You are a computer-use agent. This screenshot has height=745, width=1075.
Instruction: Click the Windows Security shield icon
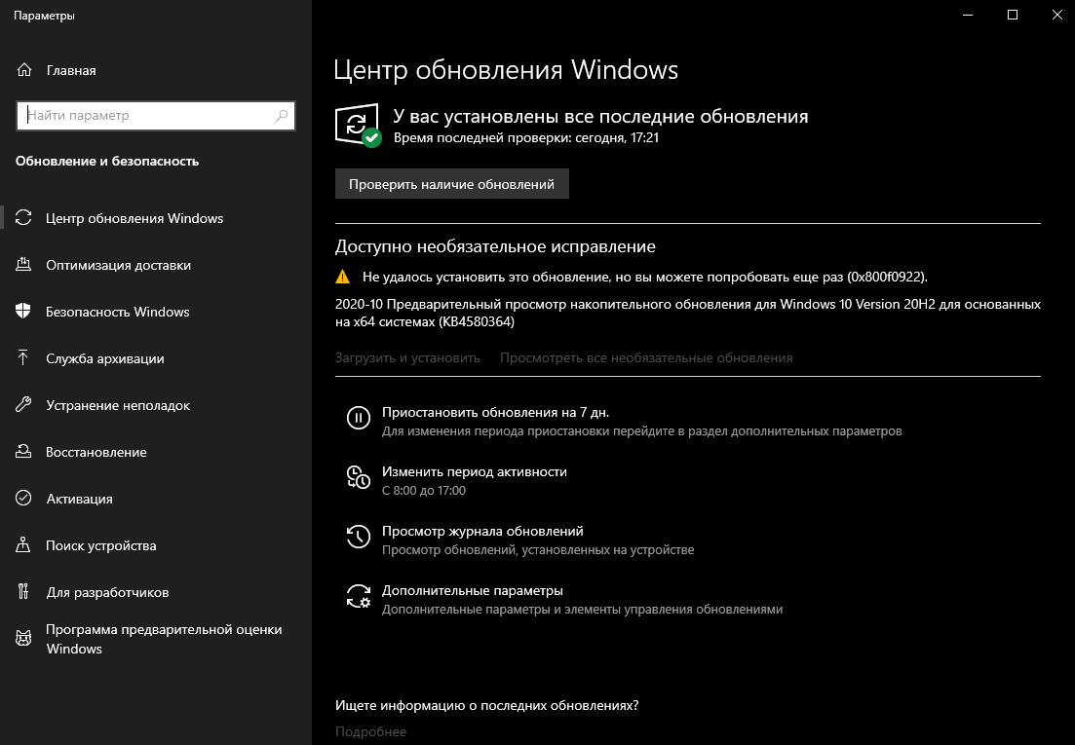[23, 312]
